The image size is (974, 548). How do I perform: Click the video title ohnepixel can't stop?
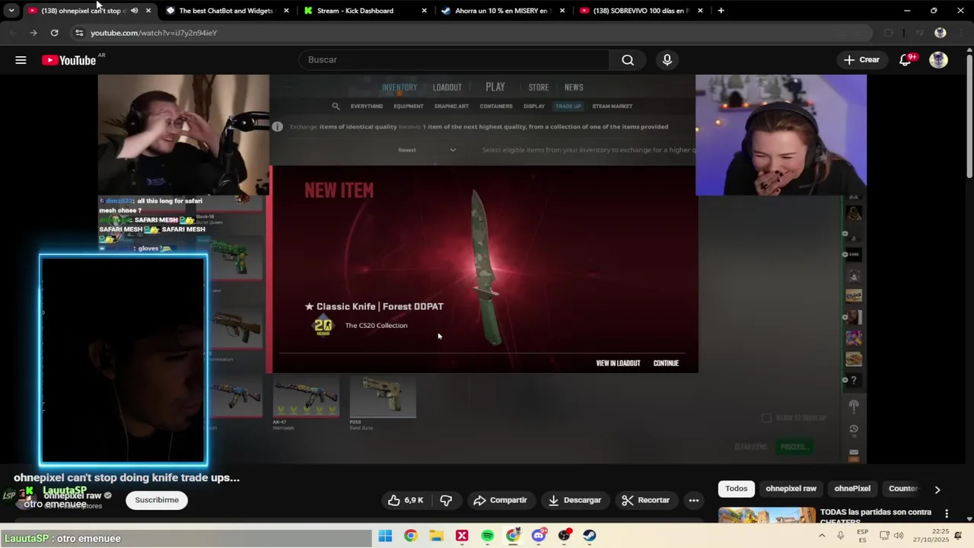coord(126,478)
